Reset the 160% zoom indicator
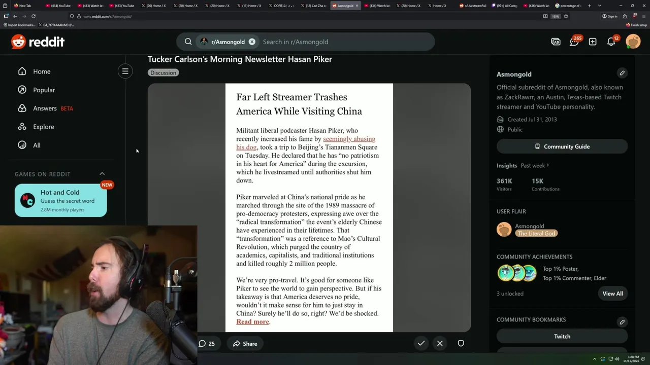Image resolution: width=650 pixels, height=365 pixels. (x=556, y=16)
